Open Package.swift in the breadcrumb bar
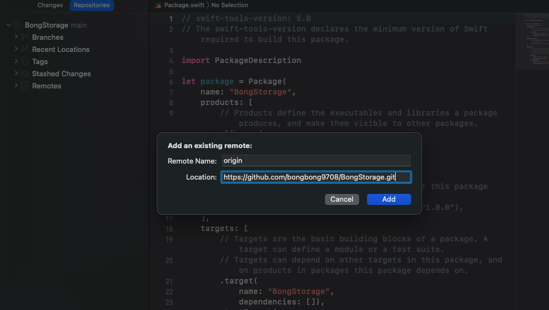Viewport: 549px width, 310px height. (x=184, y=5)
